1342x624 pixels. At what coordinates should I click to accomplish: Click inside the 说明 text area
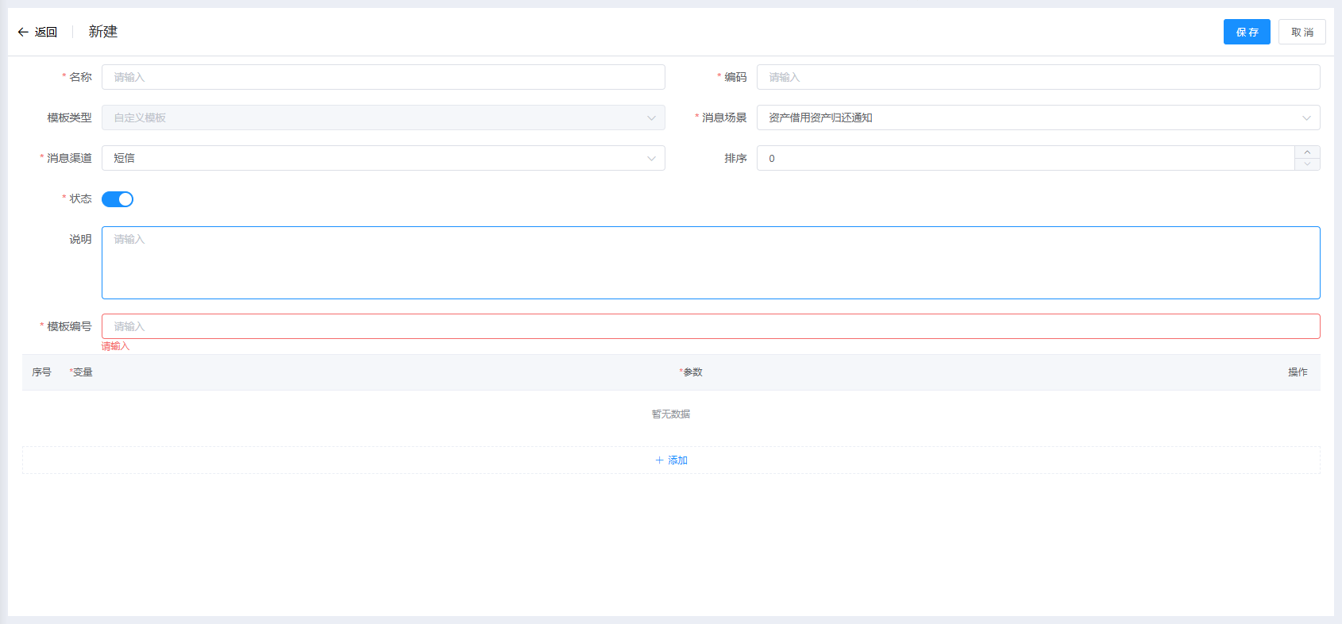click(x=710, y=263)
